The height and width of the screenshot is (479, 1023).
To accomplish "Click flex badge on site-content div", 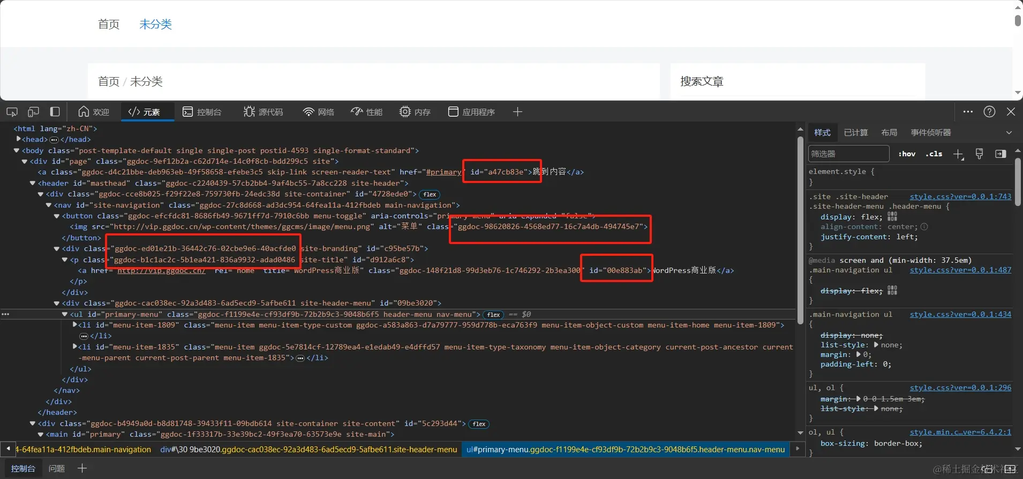I will [479, 424].
